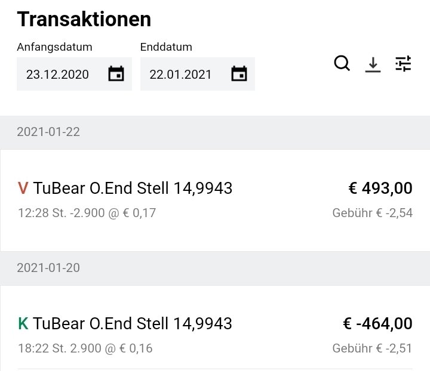Click the Gebühr € -2,54 fee text
Viewport: 430px width, 371px height.
[372, 213]
